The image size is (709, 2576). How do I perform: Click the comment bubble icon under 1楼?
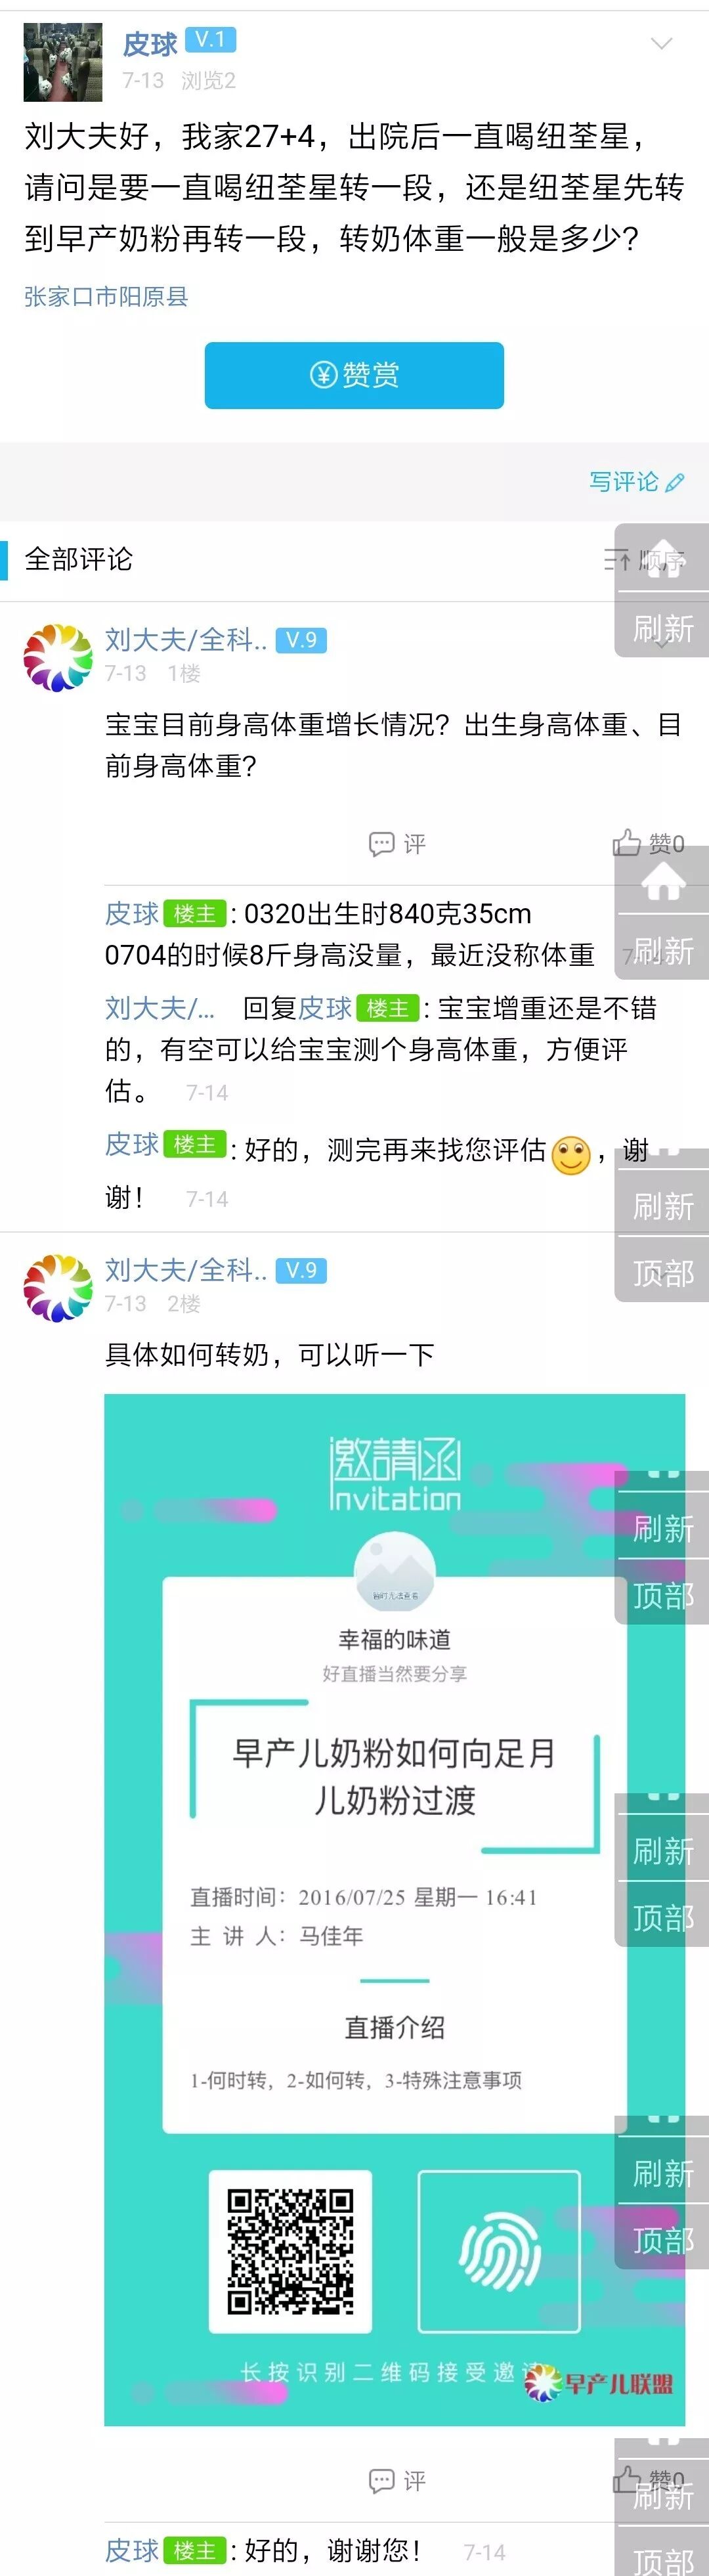[x=381, y=844]
